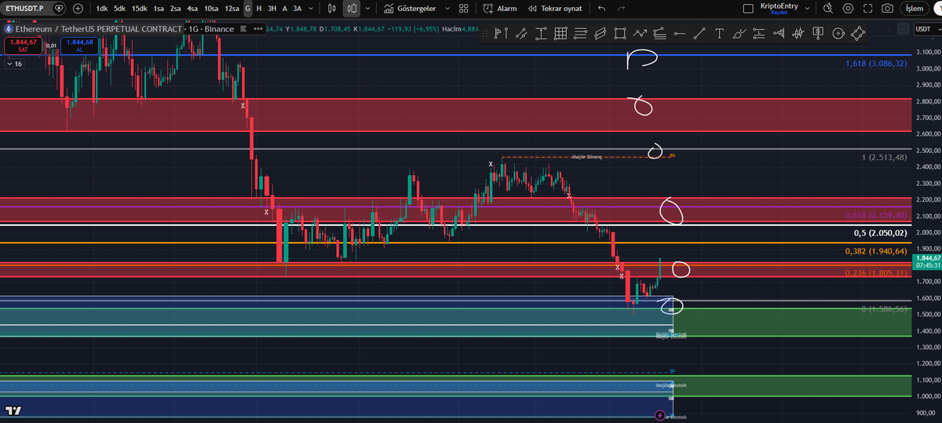The width and height of the screenshot is (942, 423).
Task: Select the Text tool
Action: [719, 34]
